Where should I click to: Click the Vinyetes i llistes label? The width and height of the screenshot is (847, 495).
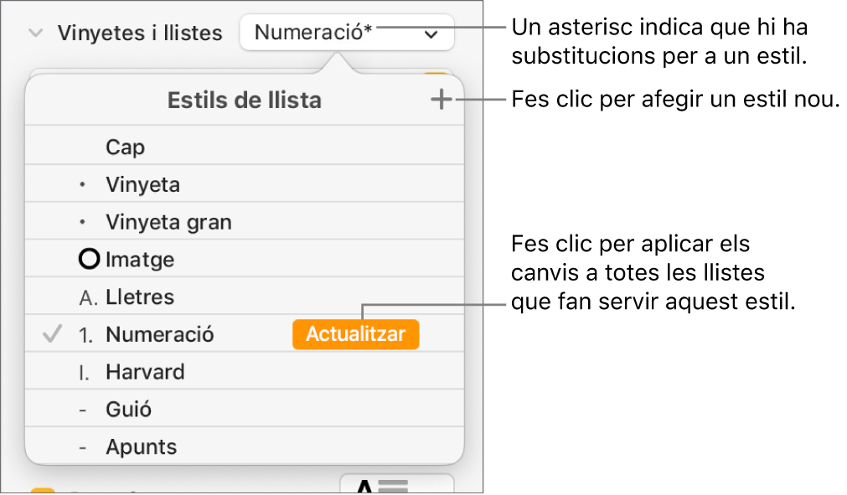(x=140, y=34)
